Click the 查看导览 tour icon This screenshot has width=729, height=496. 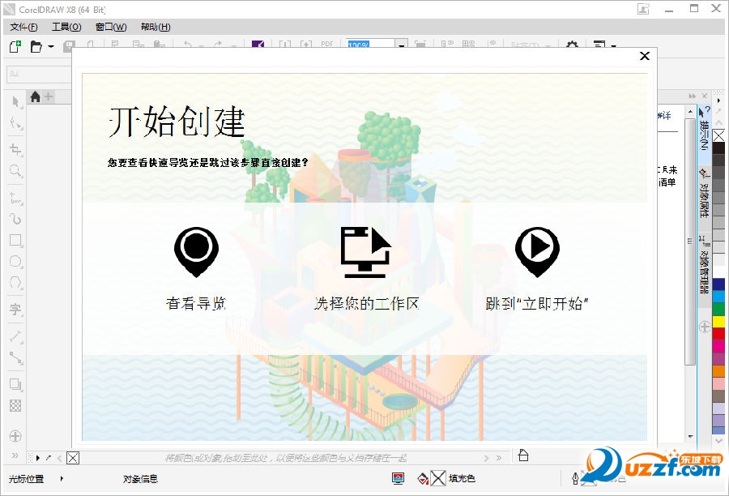pos(195,251)
